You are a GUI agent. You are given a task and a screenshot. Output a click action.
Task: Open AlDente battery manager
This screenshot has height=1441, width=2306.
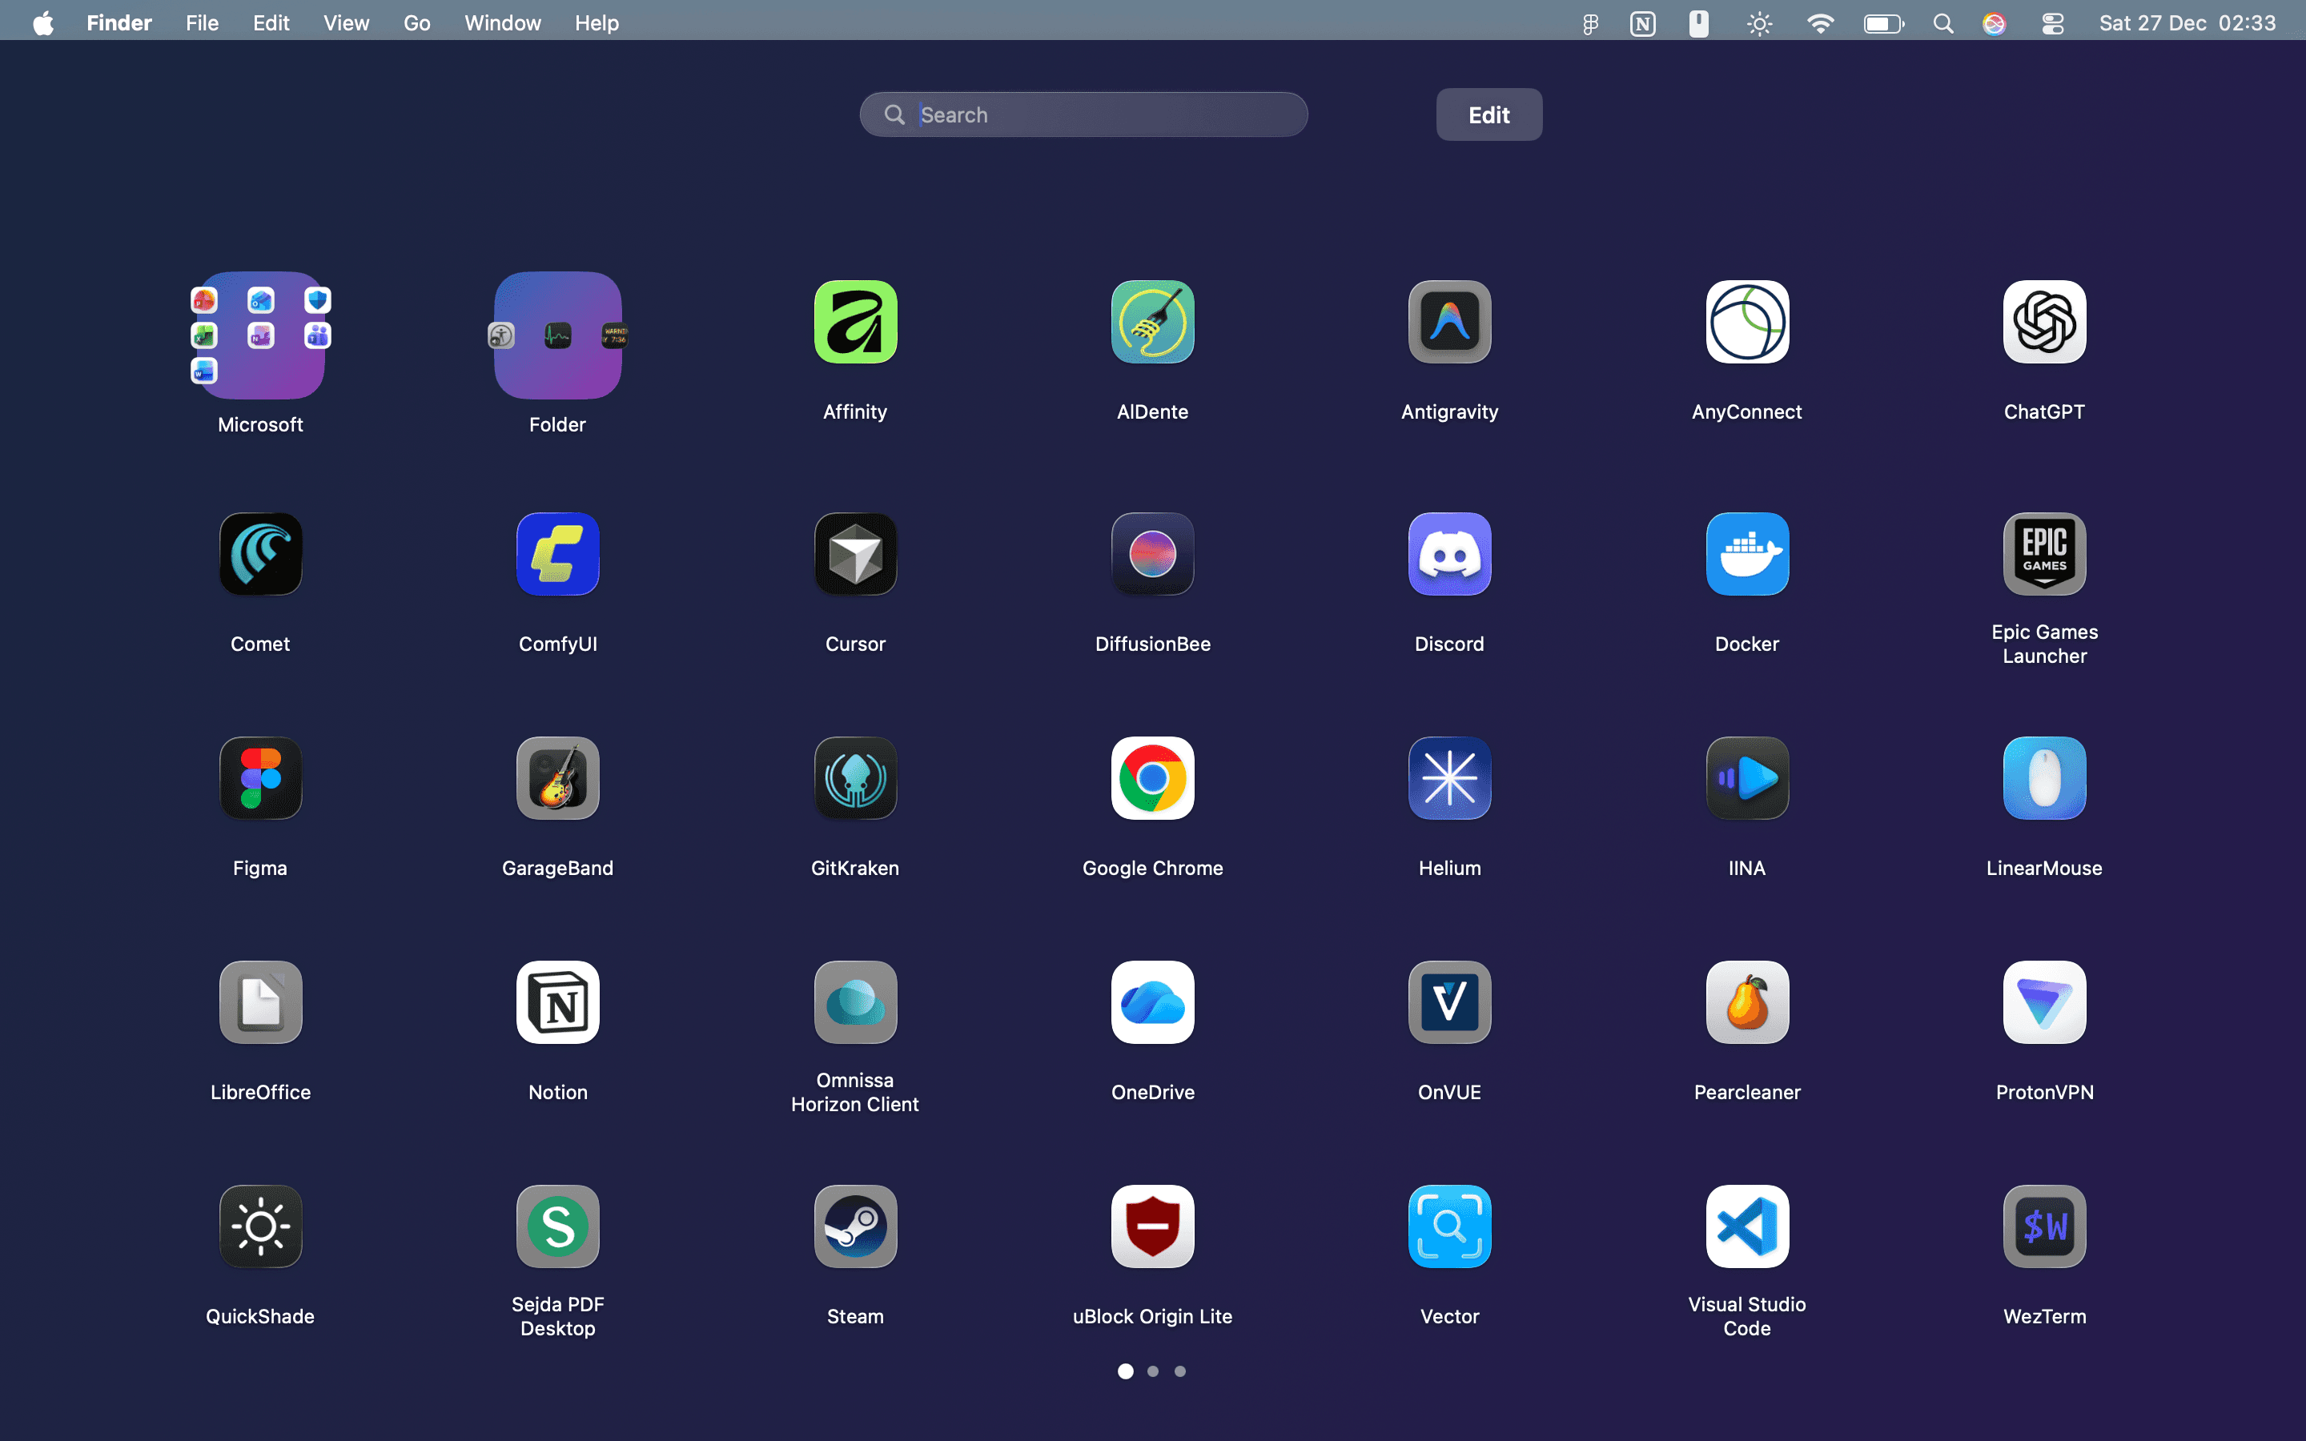click(x=1152, y=322)
